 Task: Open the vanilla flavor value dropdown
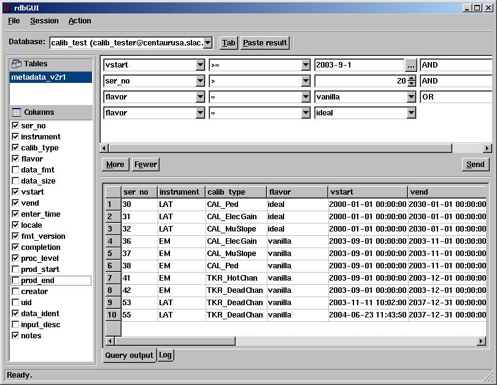pyautogui.click(x=411, y=97)
